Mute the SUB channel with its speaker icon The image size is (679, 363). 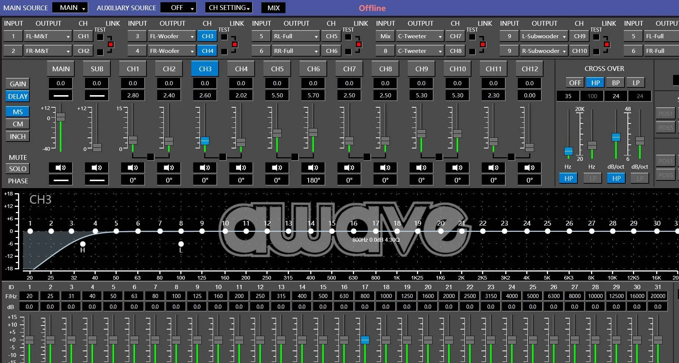click(x=97, y=168)
